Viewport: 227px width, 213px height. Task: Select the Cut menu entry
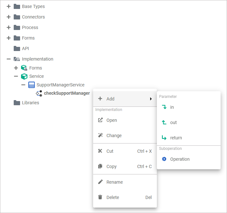(x=125, y=151)
